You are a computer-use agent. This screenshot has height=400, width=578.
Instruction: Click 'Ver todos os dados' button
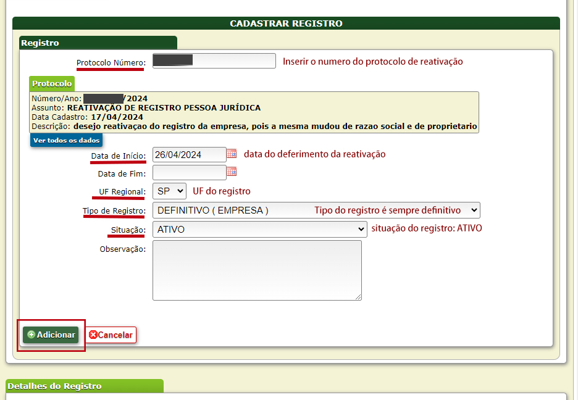pos(66,140)
